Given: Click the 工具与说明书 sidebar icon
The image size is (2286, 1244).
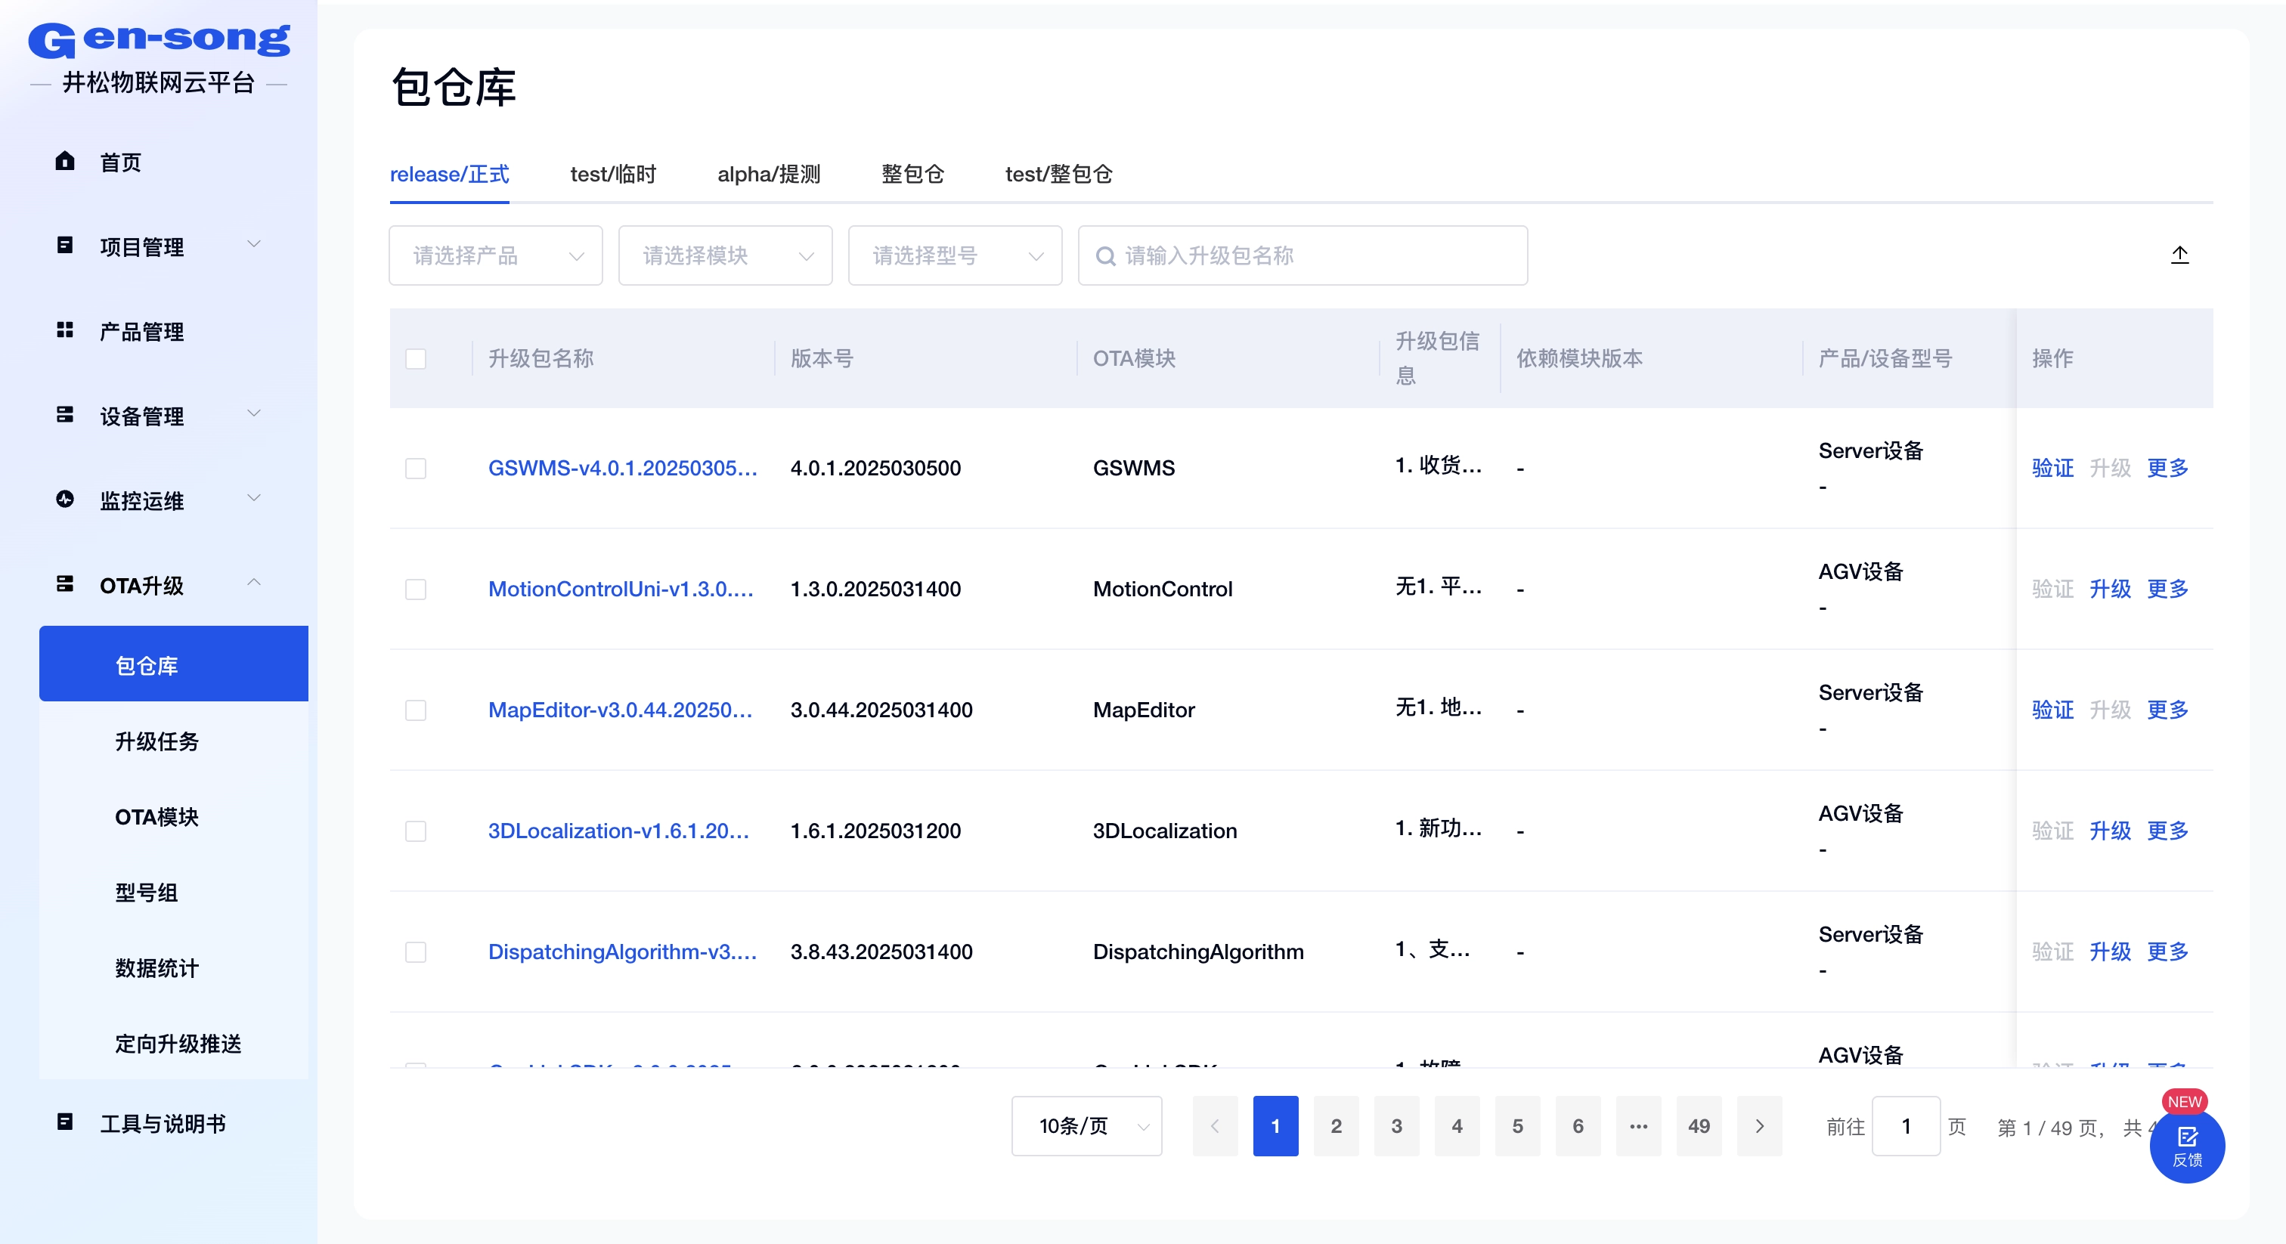Looking at the screenshot, I should [65, 1122].
